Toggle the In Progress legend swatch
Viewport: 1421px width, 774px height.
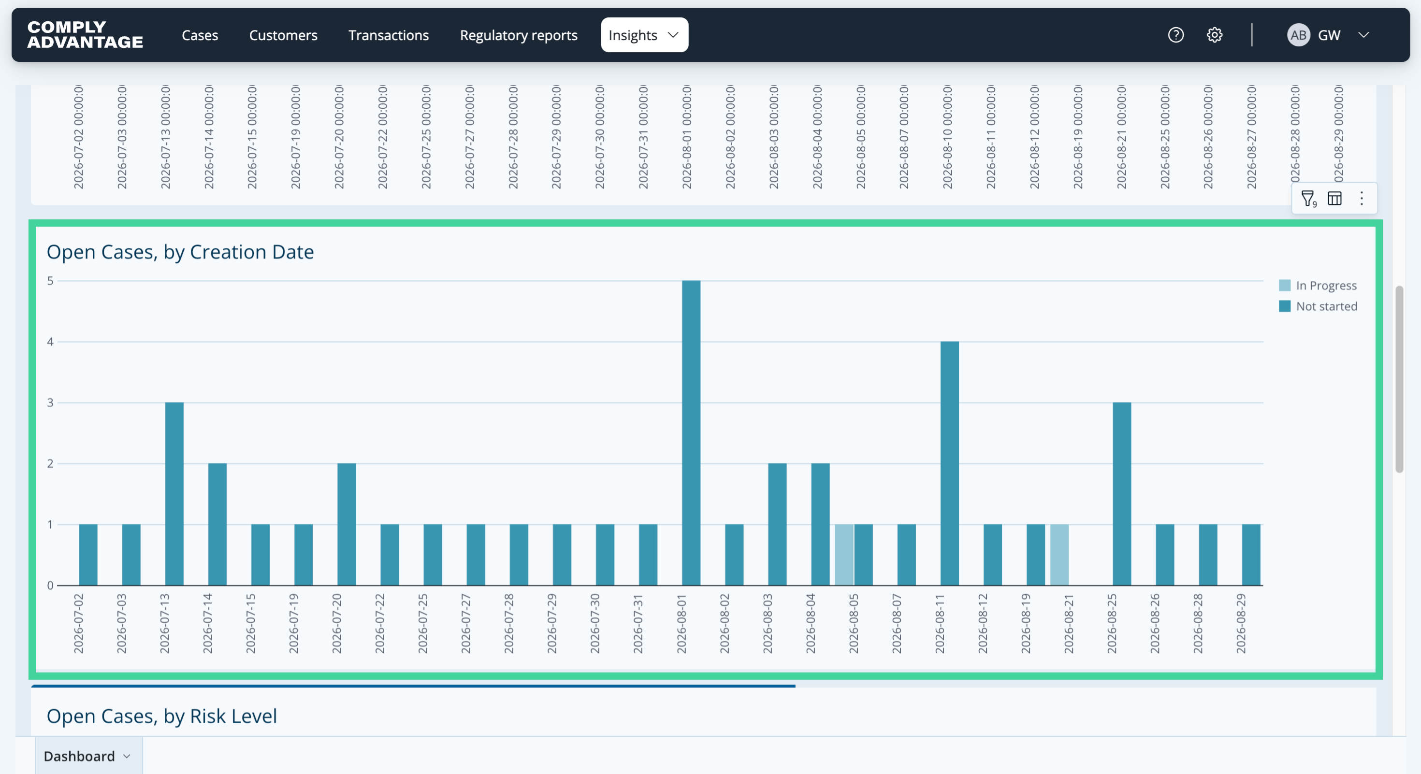1284,285
